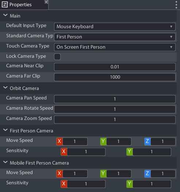Open the three-dot panel options menu
Image resolution: width=180 pixels, height=192 pixels.
(x=176, y=5)
